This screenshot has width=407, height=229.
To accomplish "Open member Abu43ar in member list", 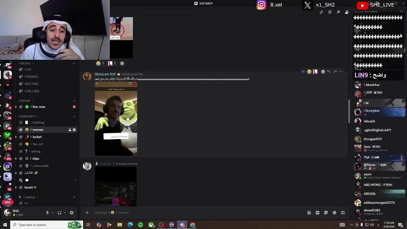I will pos(379,85).
